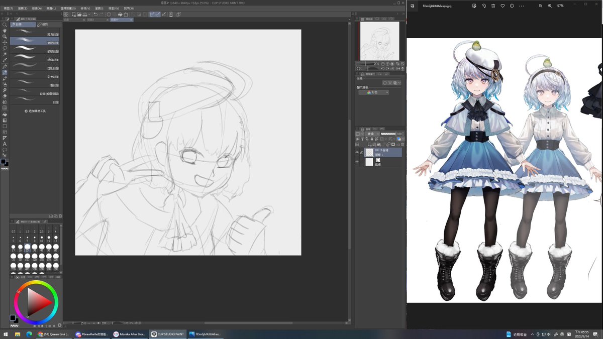Open the 濾鏡(I) Filter menu

[x=99, y=8]
